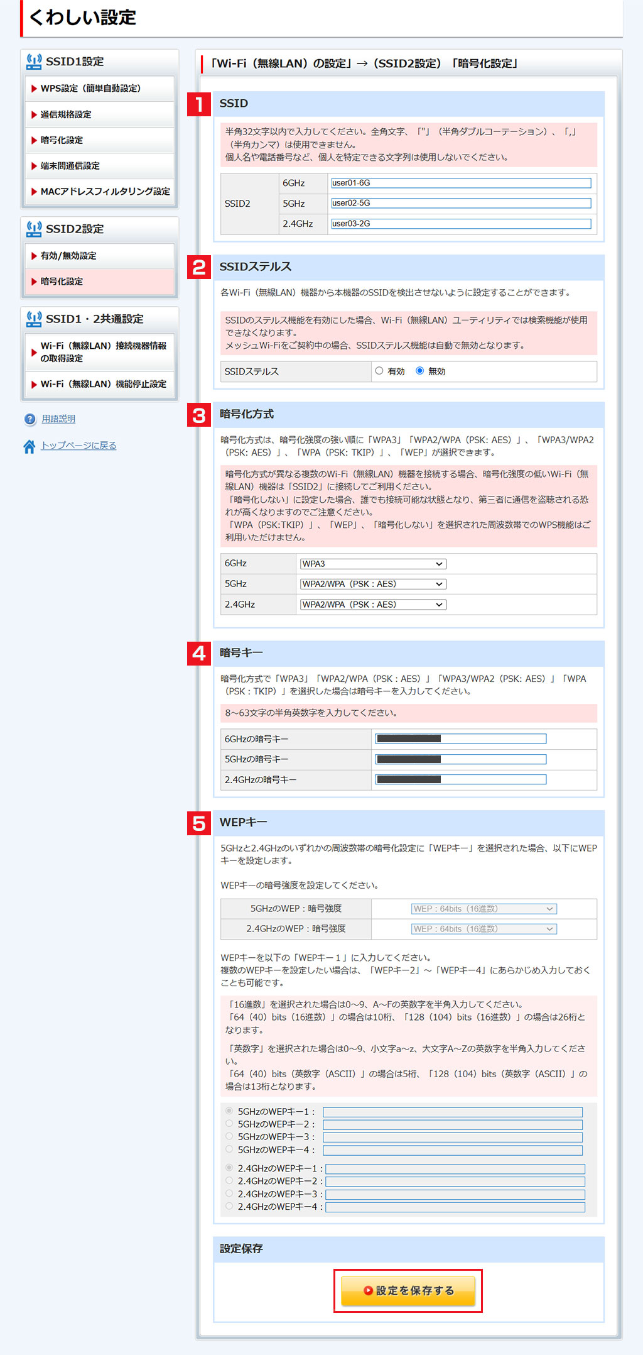Image resolution: width=643 pixels, height=1355 pixels.
Task: Open the 6GHz encryption dropdown showing WPA3
Action: [x=373, y=564]
